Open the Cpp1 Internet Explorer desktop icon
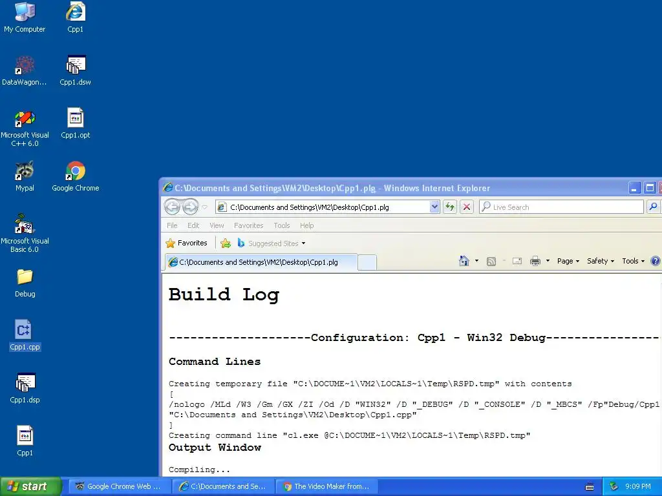 pyautogui.click(x=76, y=17)
